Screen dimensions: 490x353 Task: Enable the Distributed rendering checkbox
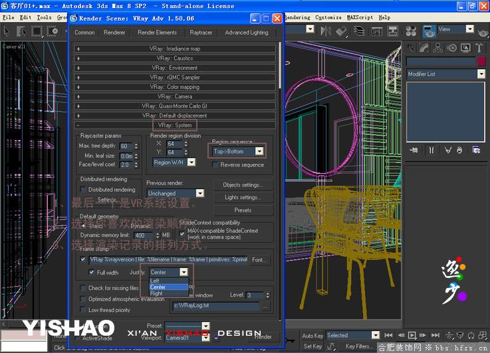click(x=83, y=190)
